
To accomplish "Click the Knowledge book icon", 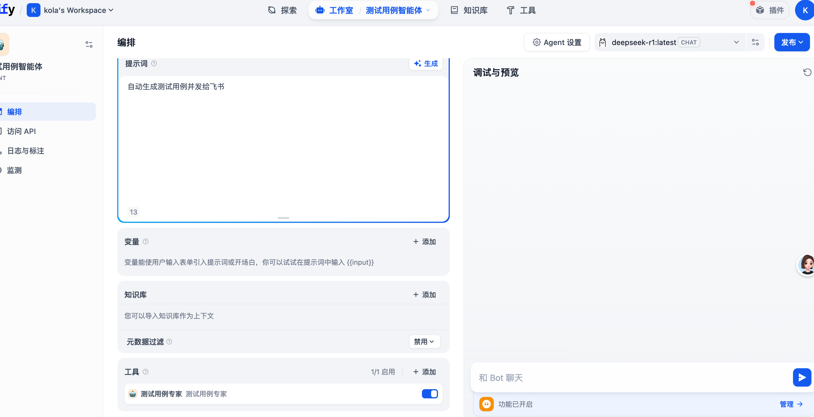I will (x=454, y=10).
